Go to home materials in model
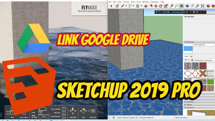This screenshot has height=121, width=215. click(192, 60)
